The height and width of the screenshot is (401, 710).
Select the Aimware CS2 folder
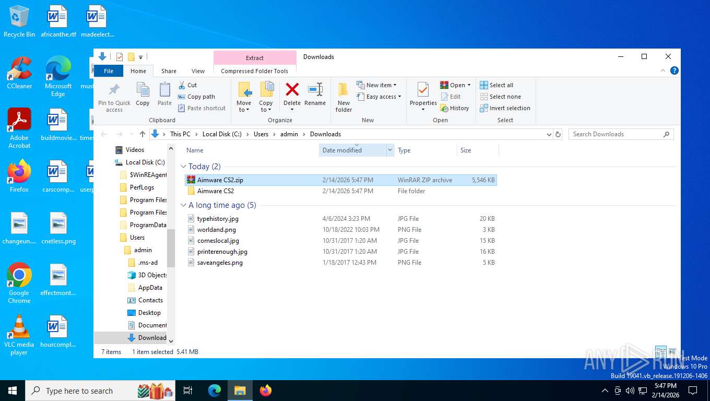[341, 191]
